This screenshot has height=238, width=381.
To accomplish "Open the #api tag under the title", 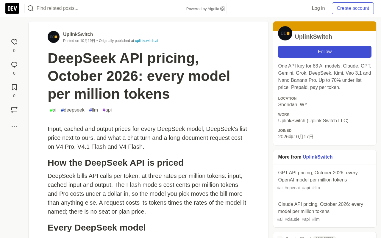I will [107, 110].
